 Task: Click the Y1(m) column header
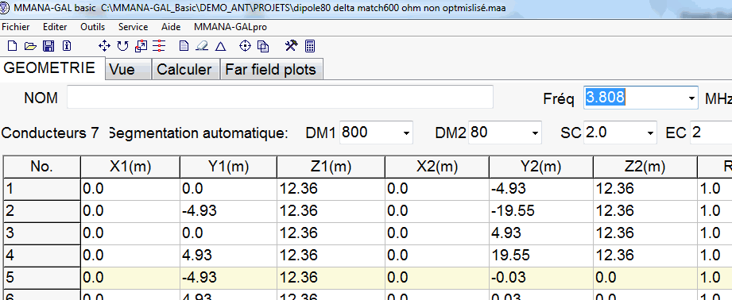pyautogui.click(x=228, y=167)
